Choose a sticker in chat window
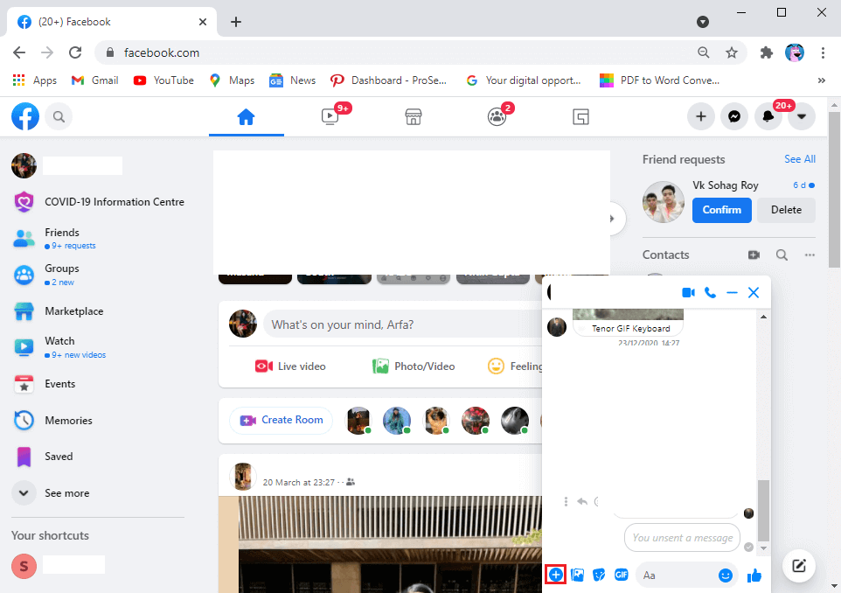Viewport: 841px width, 593px height. (599, 576)
